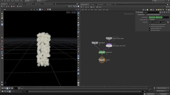Toggle Create Intermediate Directories checkbox

[150, 26]
